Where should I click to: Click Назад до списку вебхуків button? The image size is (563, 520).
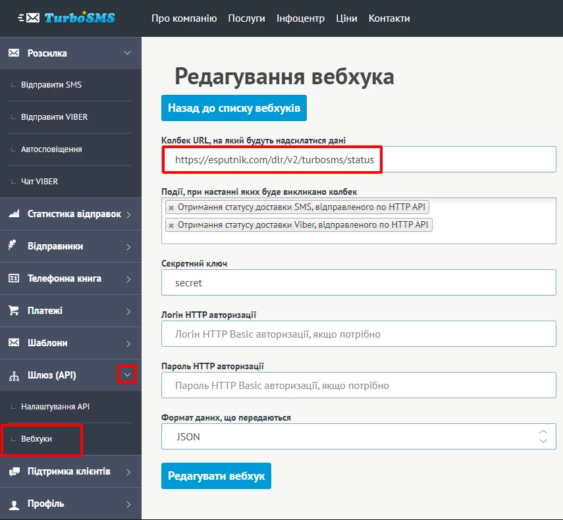tap(234, 108)
